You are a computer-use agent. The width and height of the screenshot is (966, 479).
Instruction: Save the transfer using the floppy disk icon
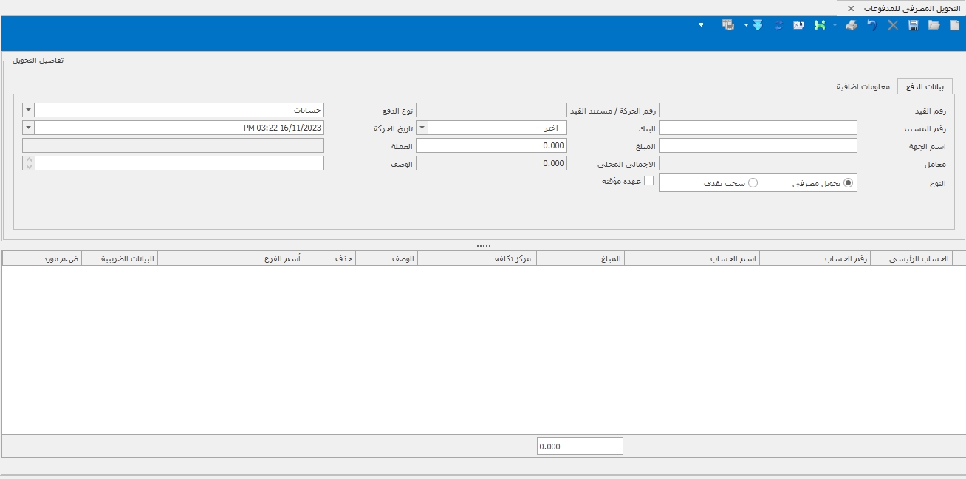914,25
